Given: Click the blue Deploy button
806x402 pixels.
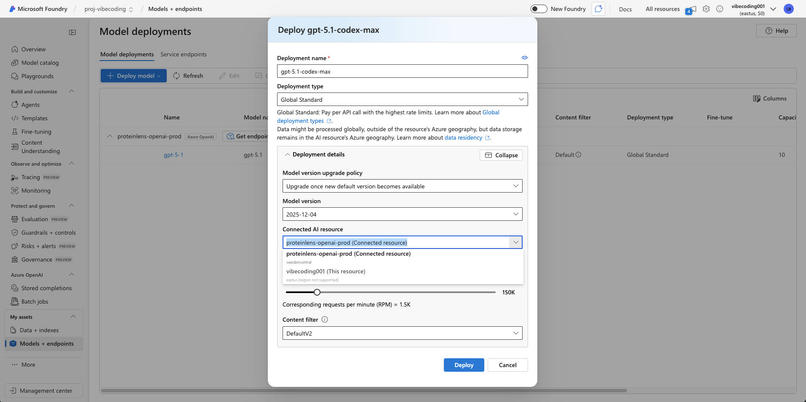Looking at the screenshot, I should pos(464,365).
